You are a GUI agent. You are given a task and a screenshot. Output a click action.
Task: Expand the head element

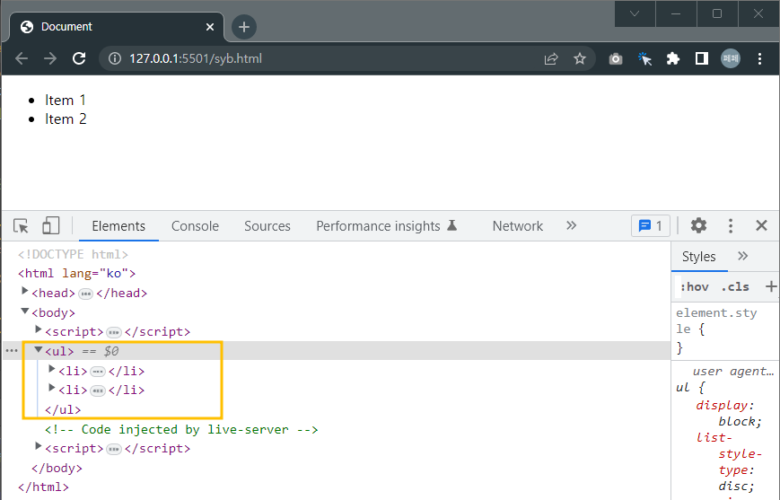(24, 291)
